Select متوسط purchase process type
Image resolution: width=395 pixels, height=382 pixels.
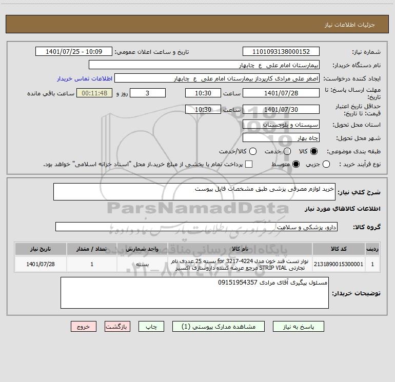(x=296, y=164)
